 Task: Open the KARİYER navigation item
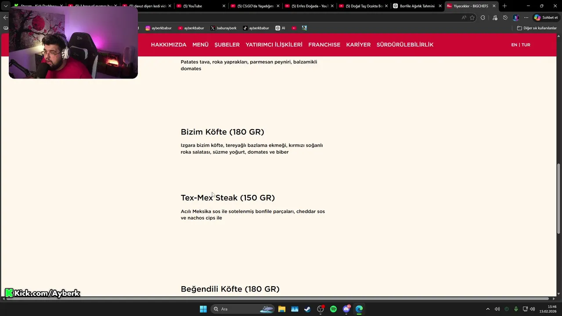(358, 45)
